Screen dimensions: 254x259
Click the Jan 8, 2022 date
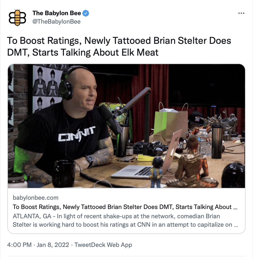tap(53, 245)
